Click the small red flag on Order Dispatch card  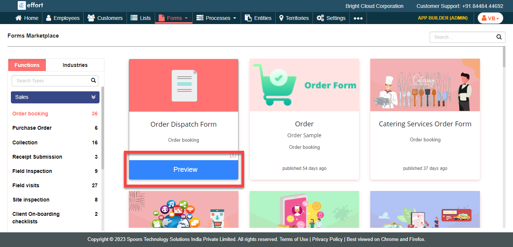tap(233, 155)
